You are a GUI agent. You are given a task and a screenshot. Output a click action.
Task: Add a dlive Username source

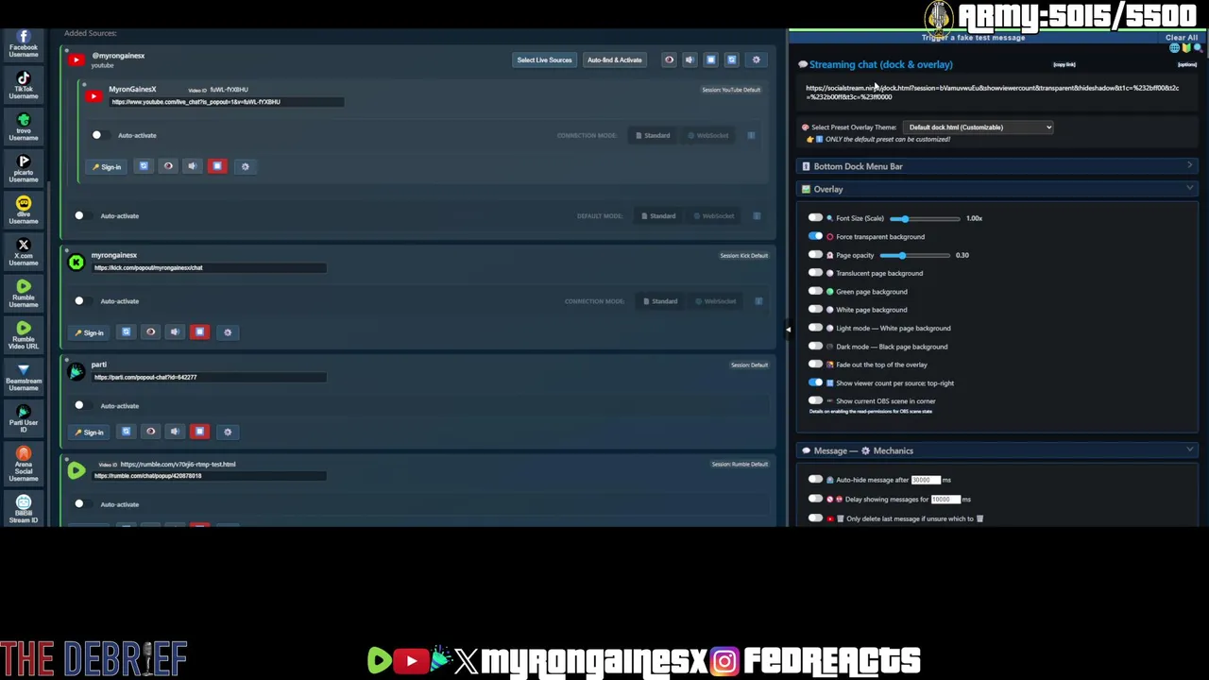[x=24, y=211]
